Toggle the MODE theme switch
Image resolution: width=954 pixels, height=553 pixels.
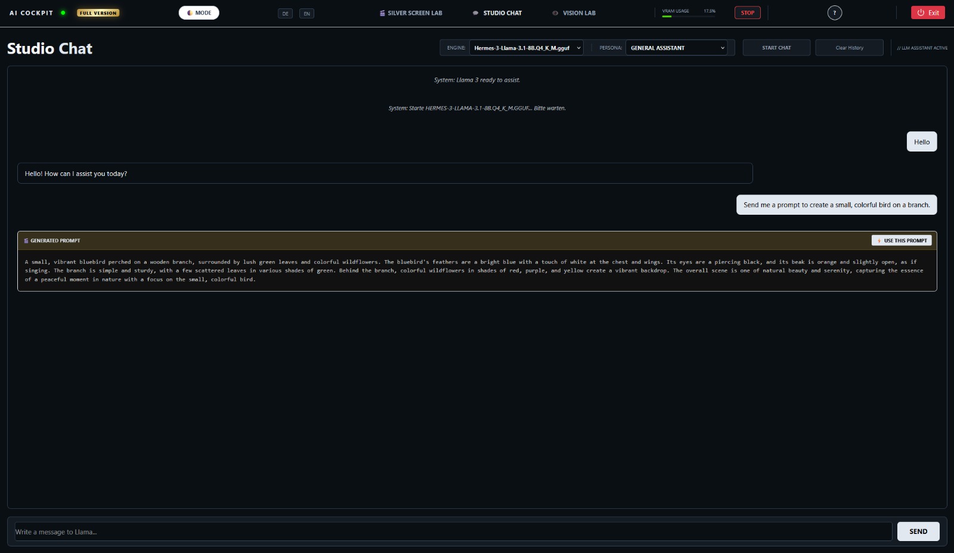click(x=199, y=12)
